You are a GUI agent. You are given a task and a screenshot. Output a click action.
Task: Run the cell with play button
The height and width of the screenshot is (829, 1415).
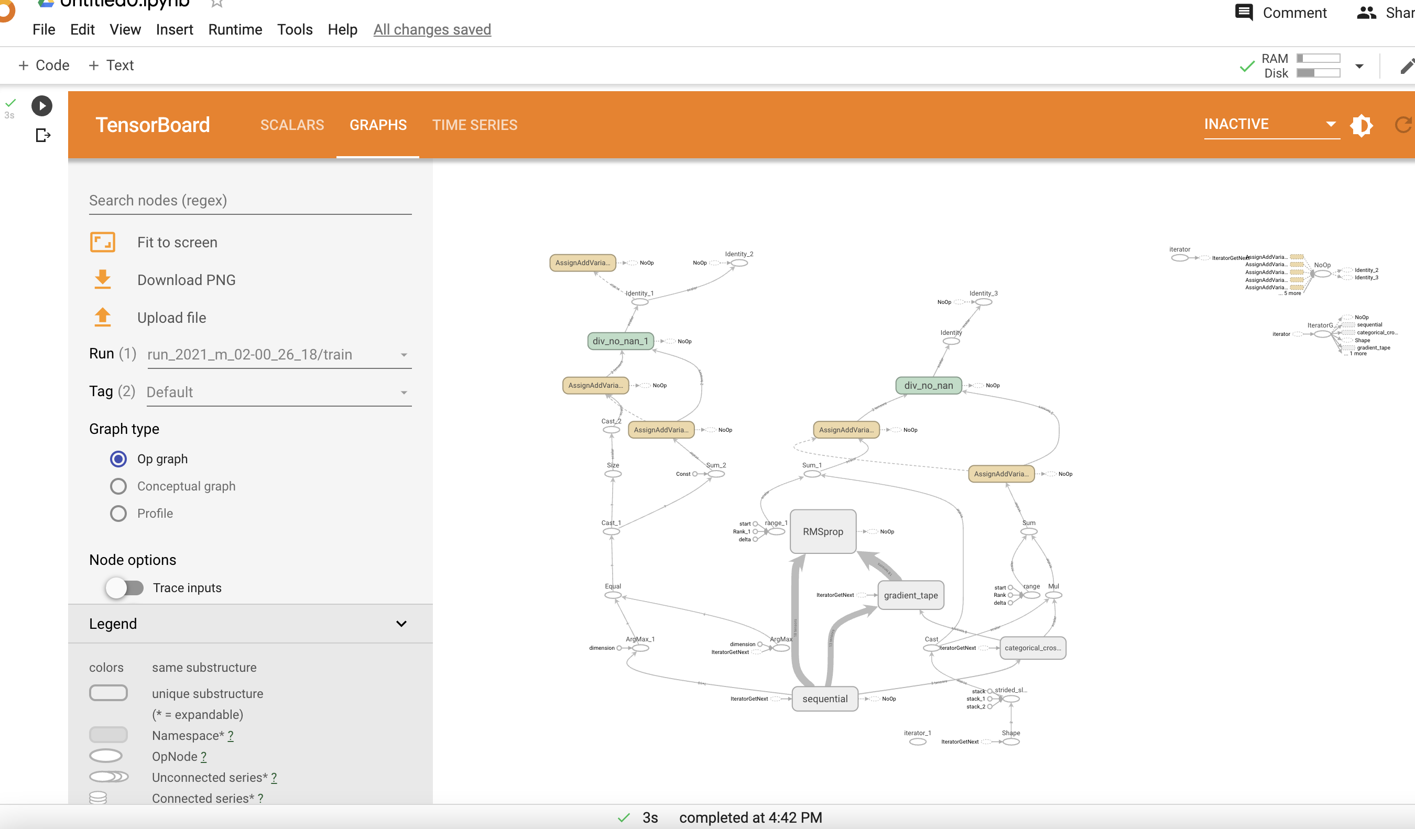click(41, 106)
